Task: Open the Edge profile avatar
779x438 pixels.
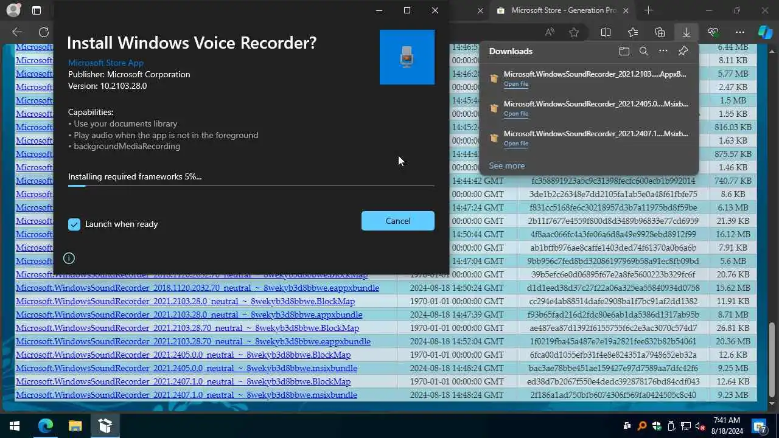Action: pos(13,10)
